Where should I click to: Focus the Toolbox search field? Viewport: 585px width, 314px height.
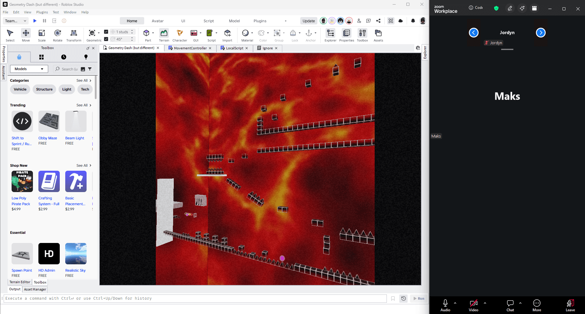[70, 69]
